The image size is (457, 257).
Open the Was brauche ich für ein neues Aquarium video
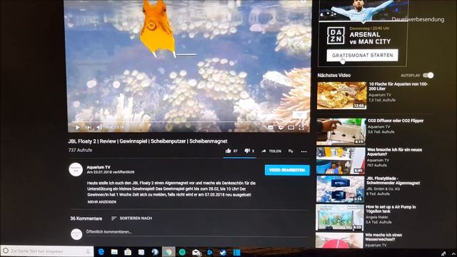pyautogui.click(x=394, y=152)
